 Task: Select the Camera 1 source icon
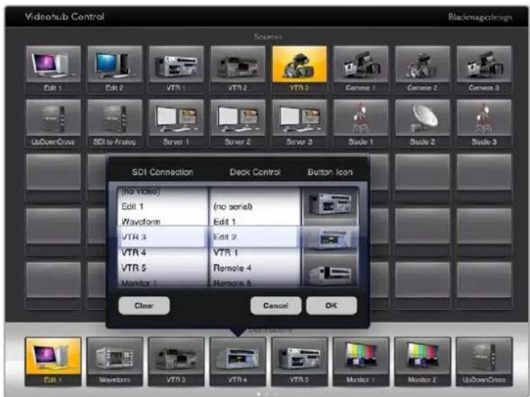[x=361, y=64]
